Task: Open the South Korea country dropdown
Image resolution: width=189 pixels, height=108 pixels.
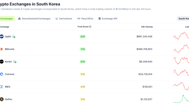Action: point(183,19)
